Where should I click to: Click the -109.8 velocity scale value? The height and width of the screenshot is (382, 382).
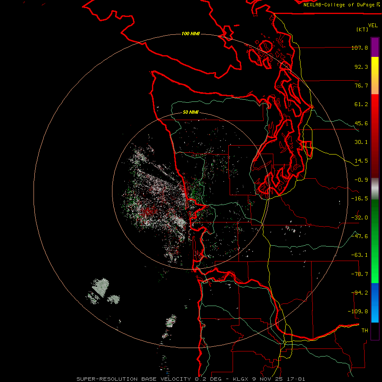point(358,312)
